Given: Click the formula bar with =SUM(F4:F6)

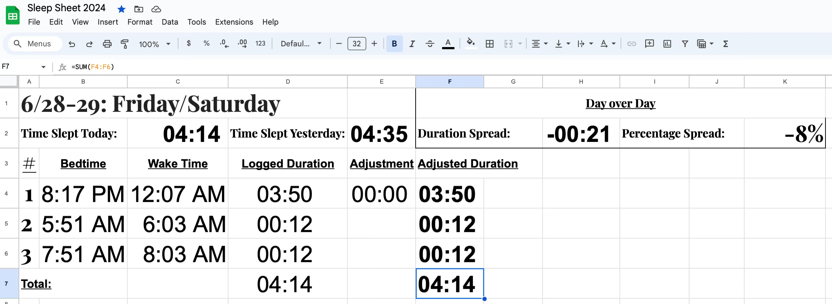Looking at the screenshot, I should [x=450, y=67].
